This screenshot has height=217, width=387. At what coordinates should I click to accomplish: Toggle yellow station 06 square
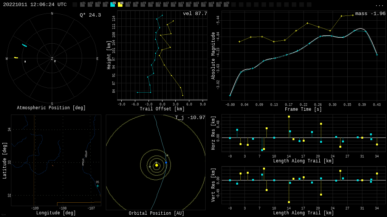120,5
